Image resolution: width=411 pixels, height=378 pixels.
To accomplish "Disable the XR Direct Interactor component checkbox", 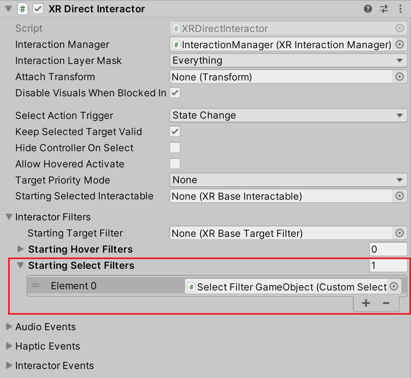I will [38, 9].
